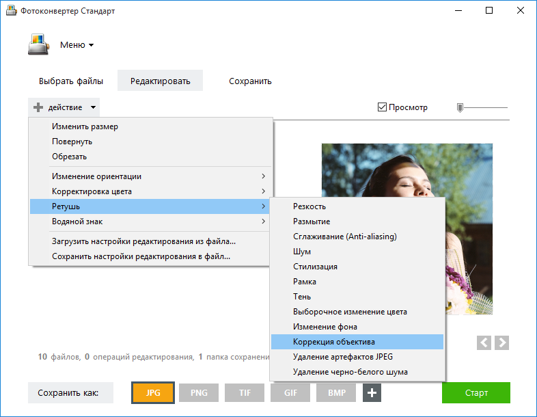Expand Изменение ориентации submenu
Viewport: 537px width, 417px height.
(x=150, y=176)
